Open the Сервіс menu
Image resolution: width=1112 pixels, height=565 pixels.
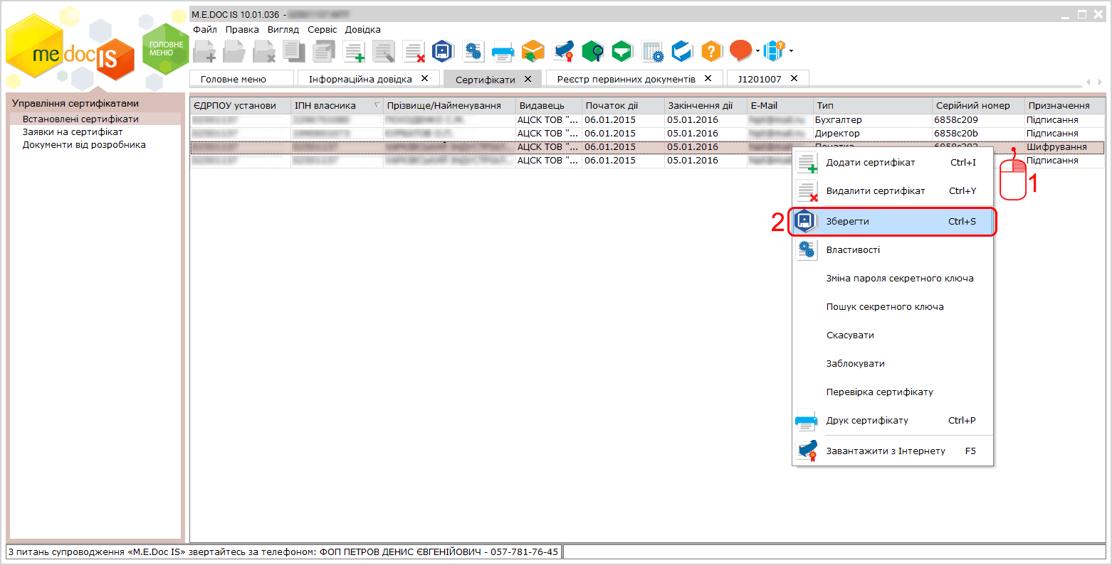(x=322, y=30)
